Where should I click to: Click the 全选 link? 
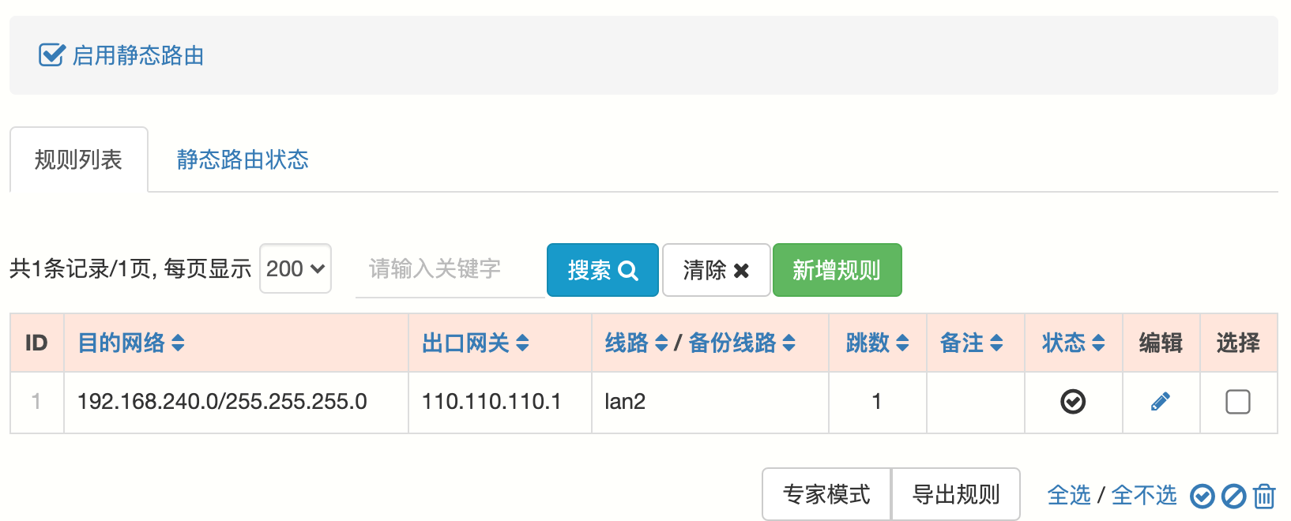pos(1068,495)
